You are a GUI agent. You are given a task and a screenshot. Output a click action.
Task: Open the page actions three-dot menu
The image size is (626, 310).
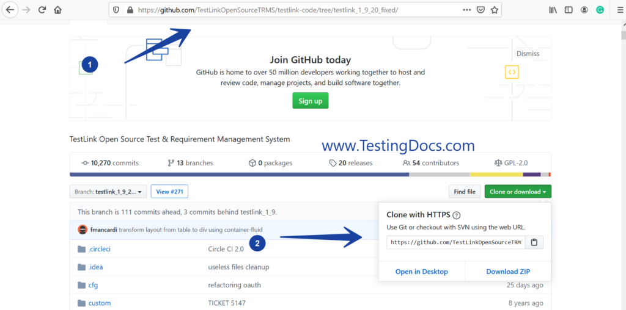coord(467,10)
